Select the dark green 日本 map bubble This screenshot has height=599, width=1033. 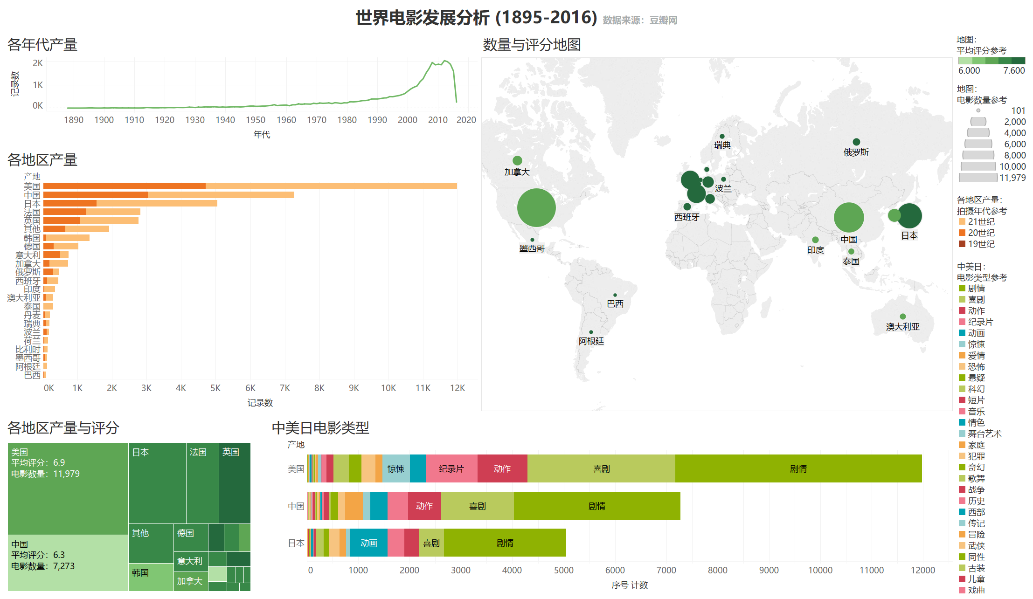pos(909,216)
